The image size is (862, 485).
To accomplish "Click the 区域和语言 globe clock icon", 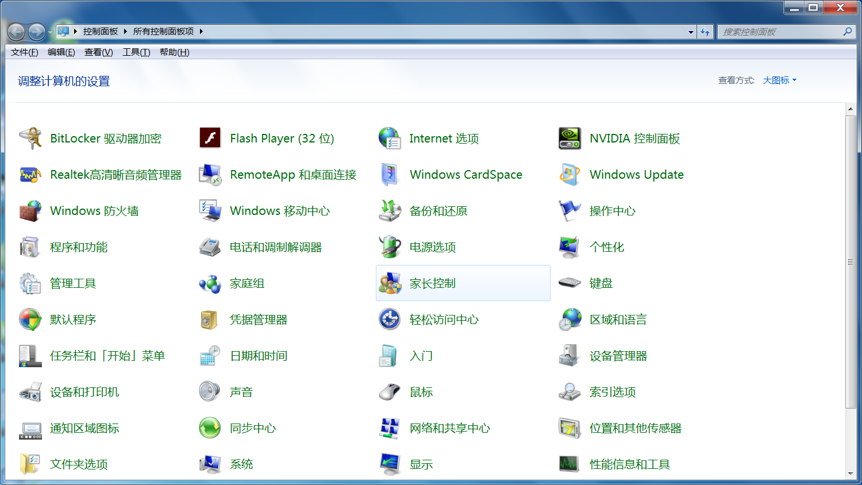I will (x=569, y=320).
